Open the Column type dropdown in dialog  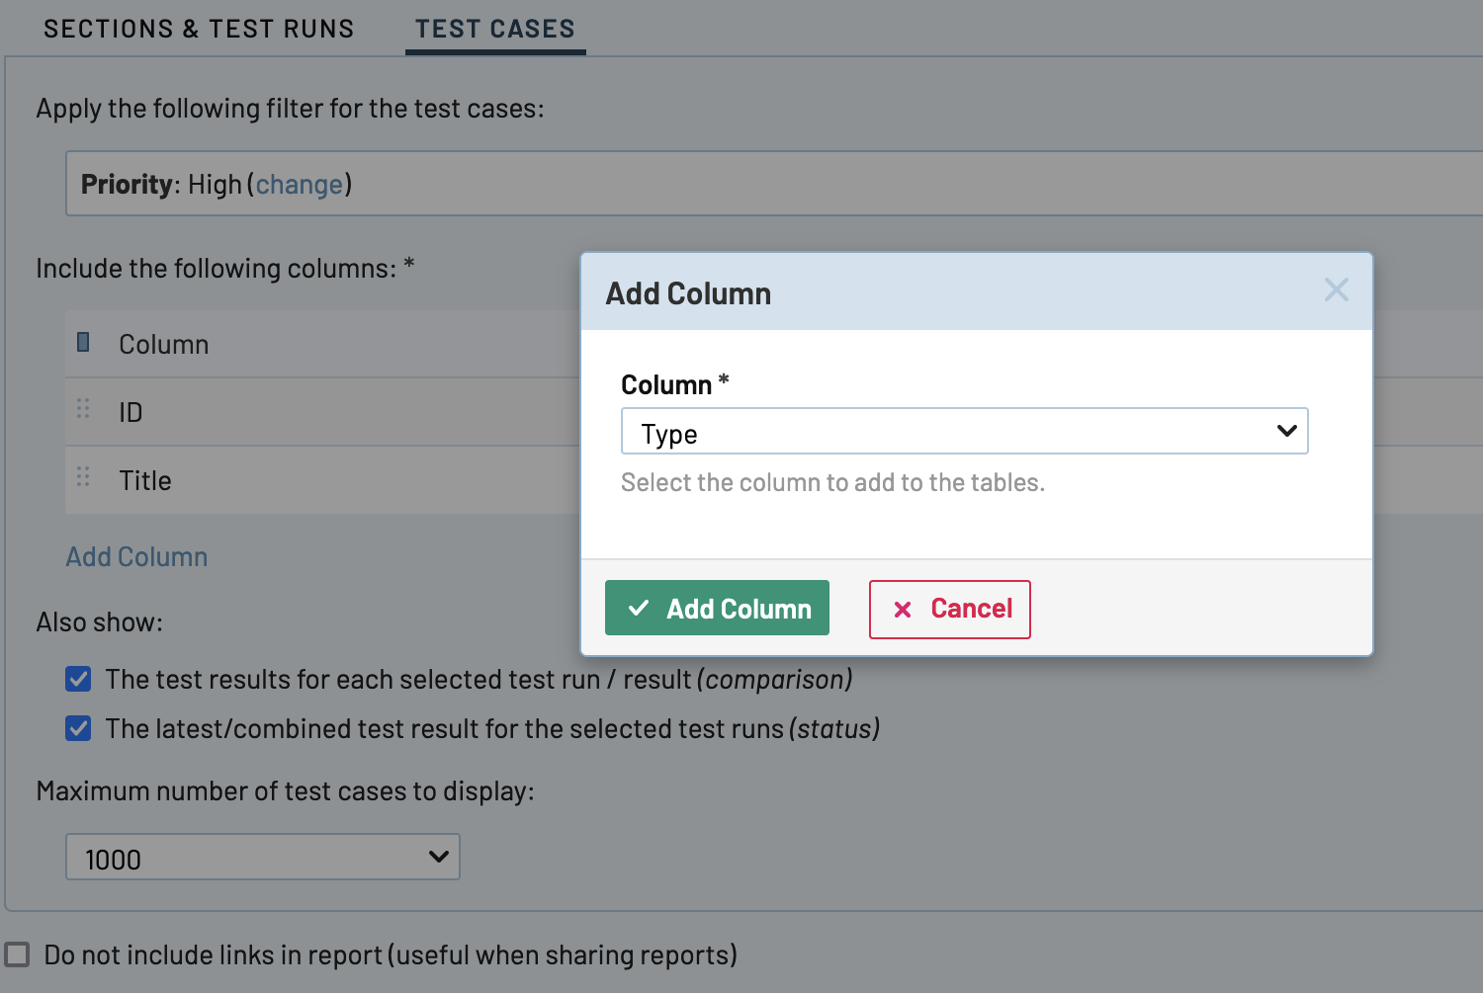pos(963,432)
